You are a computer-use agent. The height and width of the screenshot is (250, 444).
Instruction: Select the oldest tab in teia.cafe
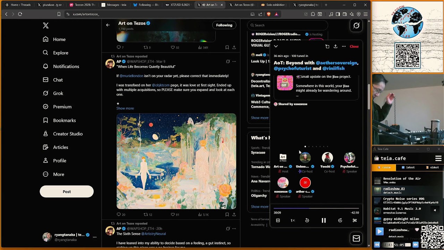click(x=432, y=167)
